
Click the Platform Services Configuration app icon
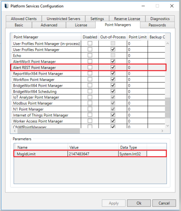point(6,6)
